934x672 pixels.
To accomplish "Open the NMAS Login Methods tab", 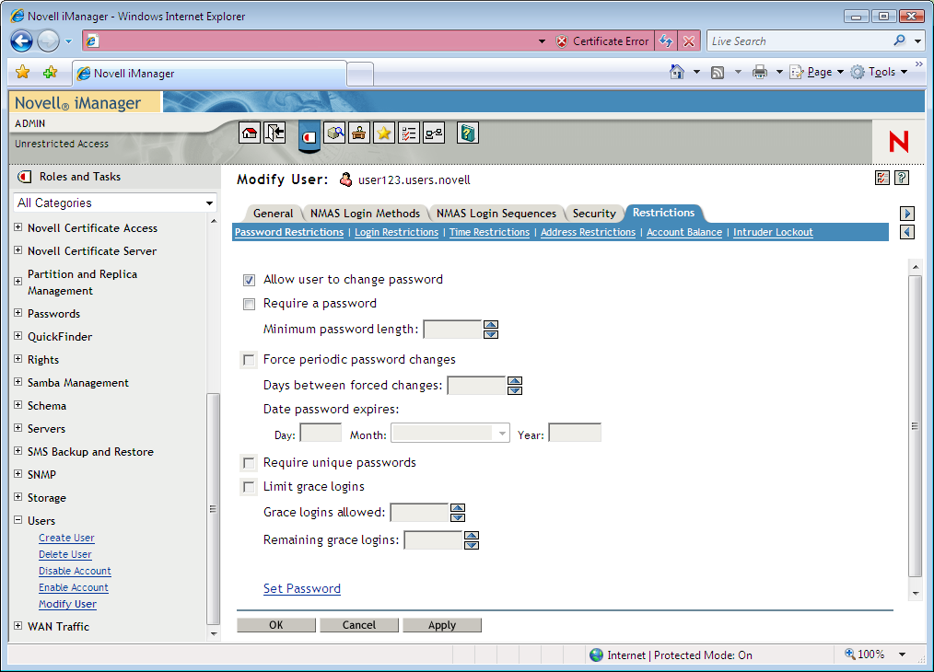I will [x=365, y=214].
